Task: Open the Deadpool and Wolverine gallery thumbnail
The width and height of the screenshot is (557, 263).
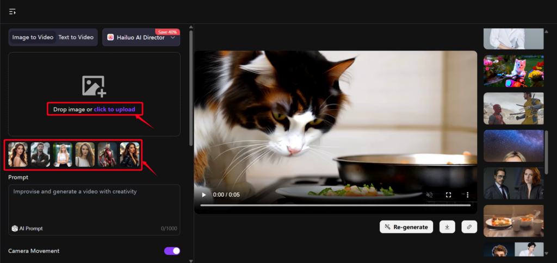Action: click(x=513, y=108)
